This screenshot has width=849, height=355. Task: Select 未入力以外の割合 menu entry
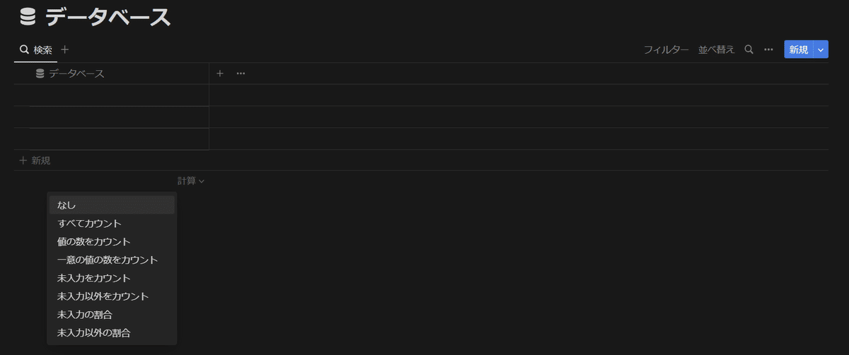coord(93,332)
